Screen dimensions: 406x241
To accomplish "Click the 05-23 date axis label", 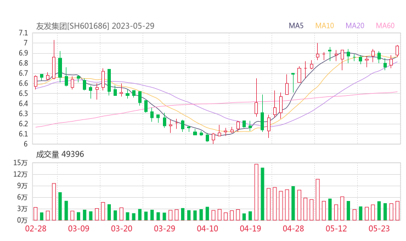I will pyautogui.click(x=379, y=228).
